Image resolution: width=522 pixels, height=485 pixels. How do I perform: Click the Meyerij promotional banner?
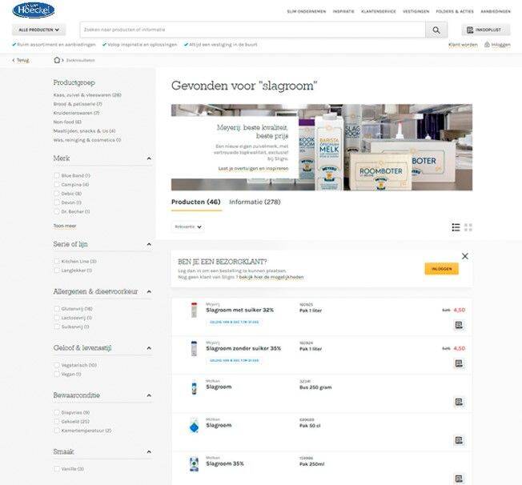[322, 147]
